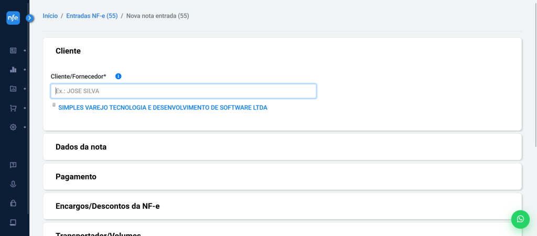
Task: Click the microphone sidebar icon
Action: click(x=13, y=184)
